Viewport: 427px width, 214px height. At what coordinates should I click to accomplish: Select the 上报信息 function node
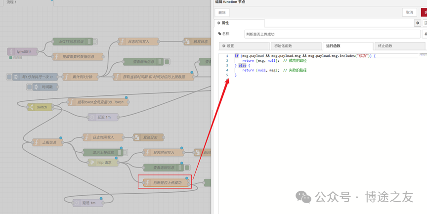[x=47, y=142]
